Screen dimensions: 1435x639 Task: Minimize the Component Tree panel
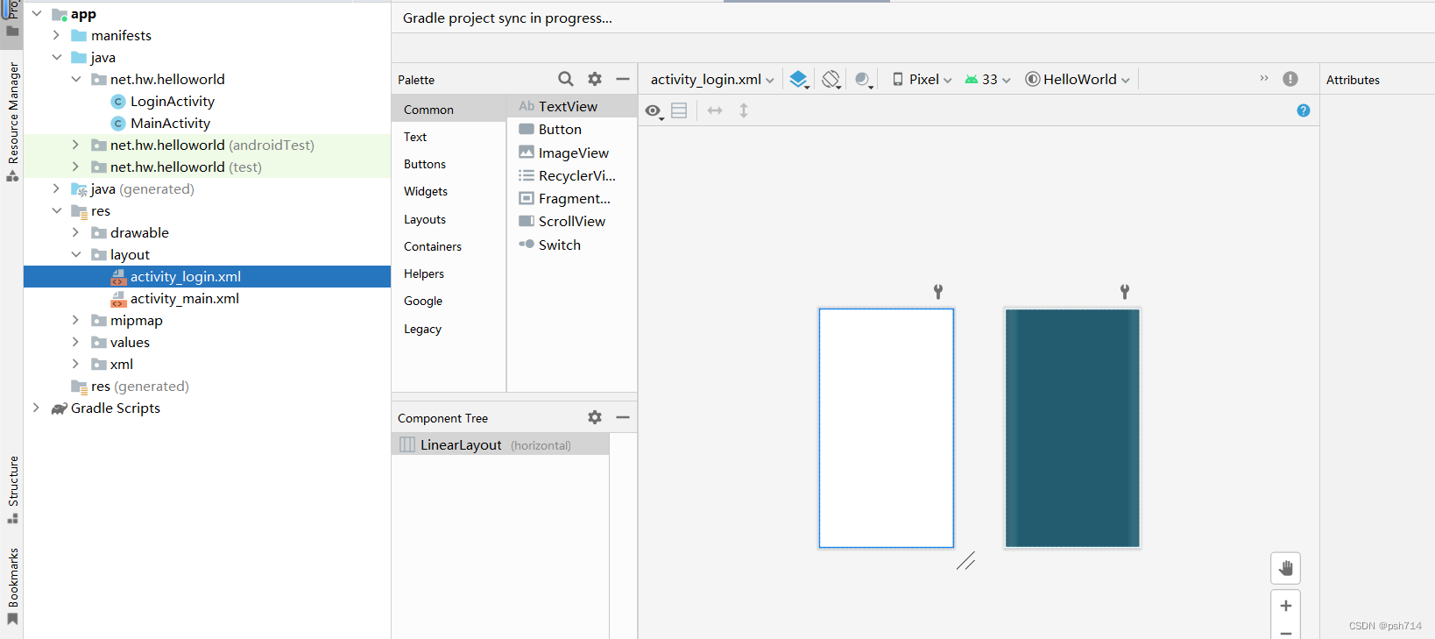point(623,417)
